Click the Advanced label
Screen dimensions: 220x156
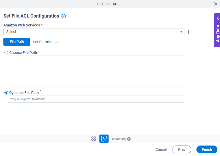pos(119,139)
